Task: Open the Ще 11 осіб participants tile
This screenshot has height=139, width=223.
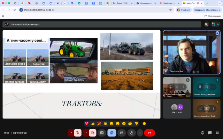Action: coord(177,108)
